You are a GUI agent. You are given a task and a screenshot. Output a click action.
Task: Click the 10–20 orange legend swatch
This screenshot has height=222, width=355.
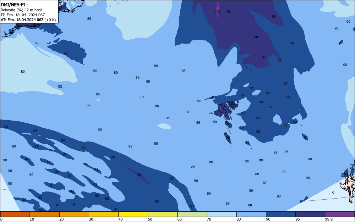point(45,214)
